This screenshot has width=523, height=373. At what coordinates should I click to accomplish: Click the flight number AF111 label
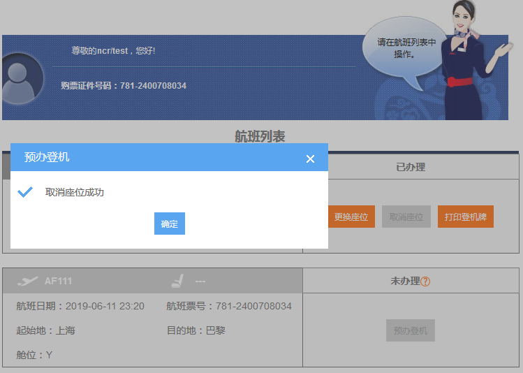pyautogui.click(x=58, y=281)
